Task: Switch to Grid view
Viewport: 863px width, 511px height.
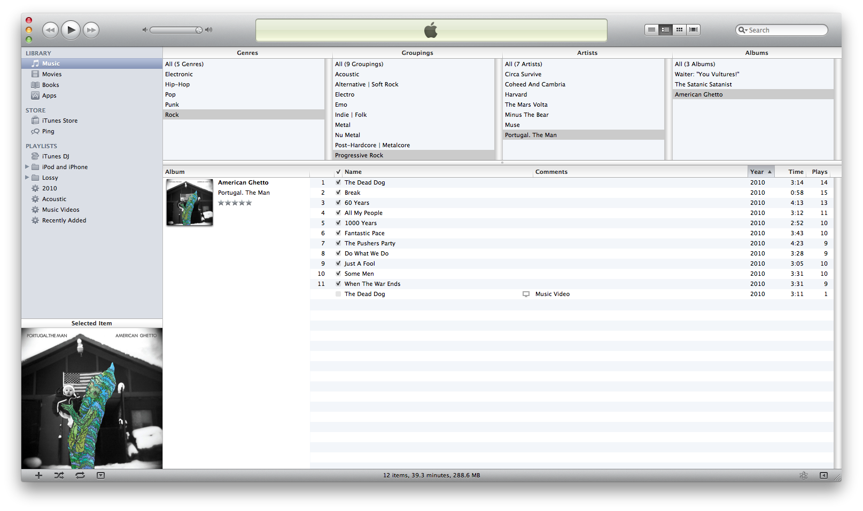Action: [679, 30]
